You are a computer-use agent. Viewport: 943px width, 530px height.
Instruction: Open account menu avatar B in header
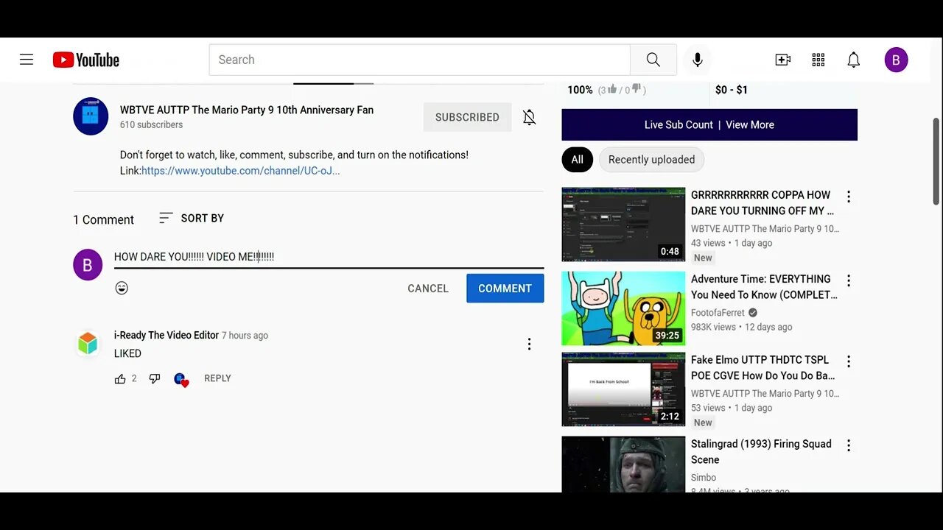tap(897, 60)
